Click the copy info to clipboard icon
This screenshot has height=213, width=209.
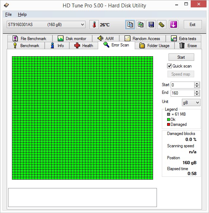pos(130,25)
